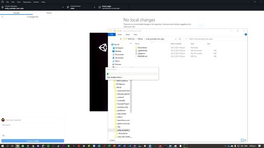This screenshot has height=148, width=264.
Task: Open GitHub Desktop File menu
Action: pyautogui.click(x=7, y=2)
